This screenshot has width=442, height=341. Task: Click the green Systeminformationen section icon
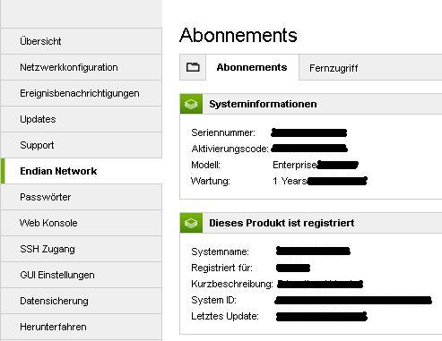[191, 104]
